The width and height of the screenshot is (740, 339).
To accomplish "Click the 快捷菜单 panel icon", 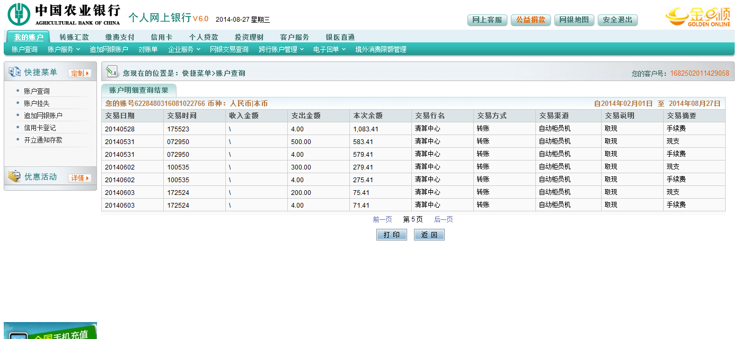I will (x=14, y=72).
